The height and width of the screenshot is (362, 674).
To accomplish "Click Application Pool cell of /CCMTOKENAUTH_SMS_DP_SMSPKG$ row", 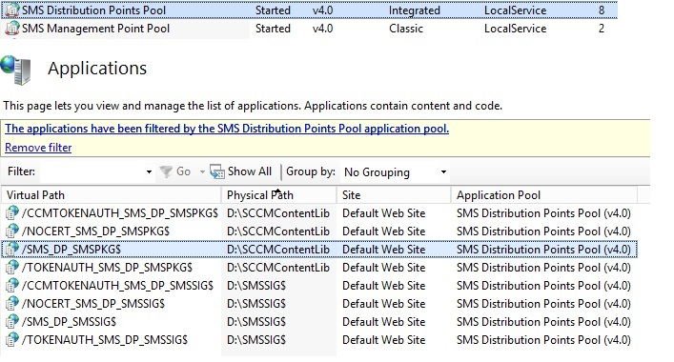I will (543, 213).
